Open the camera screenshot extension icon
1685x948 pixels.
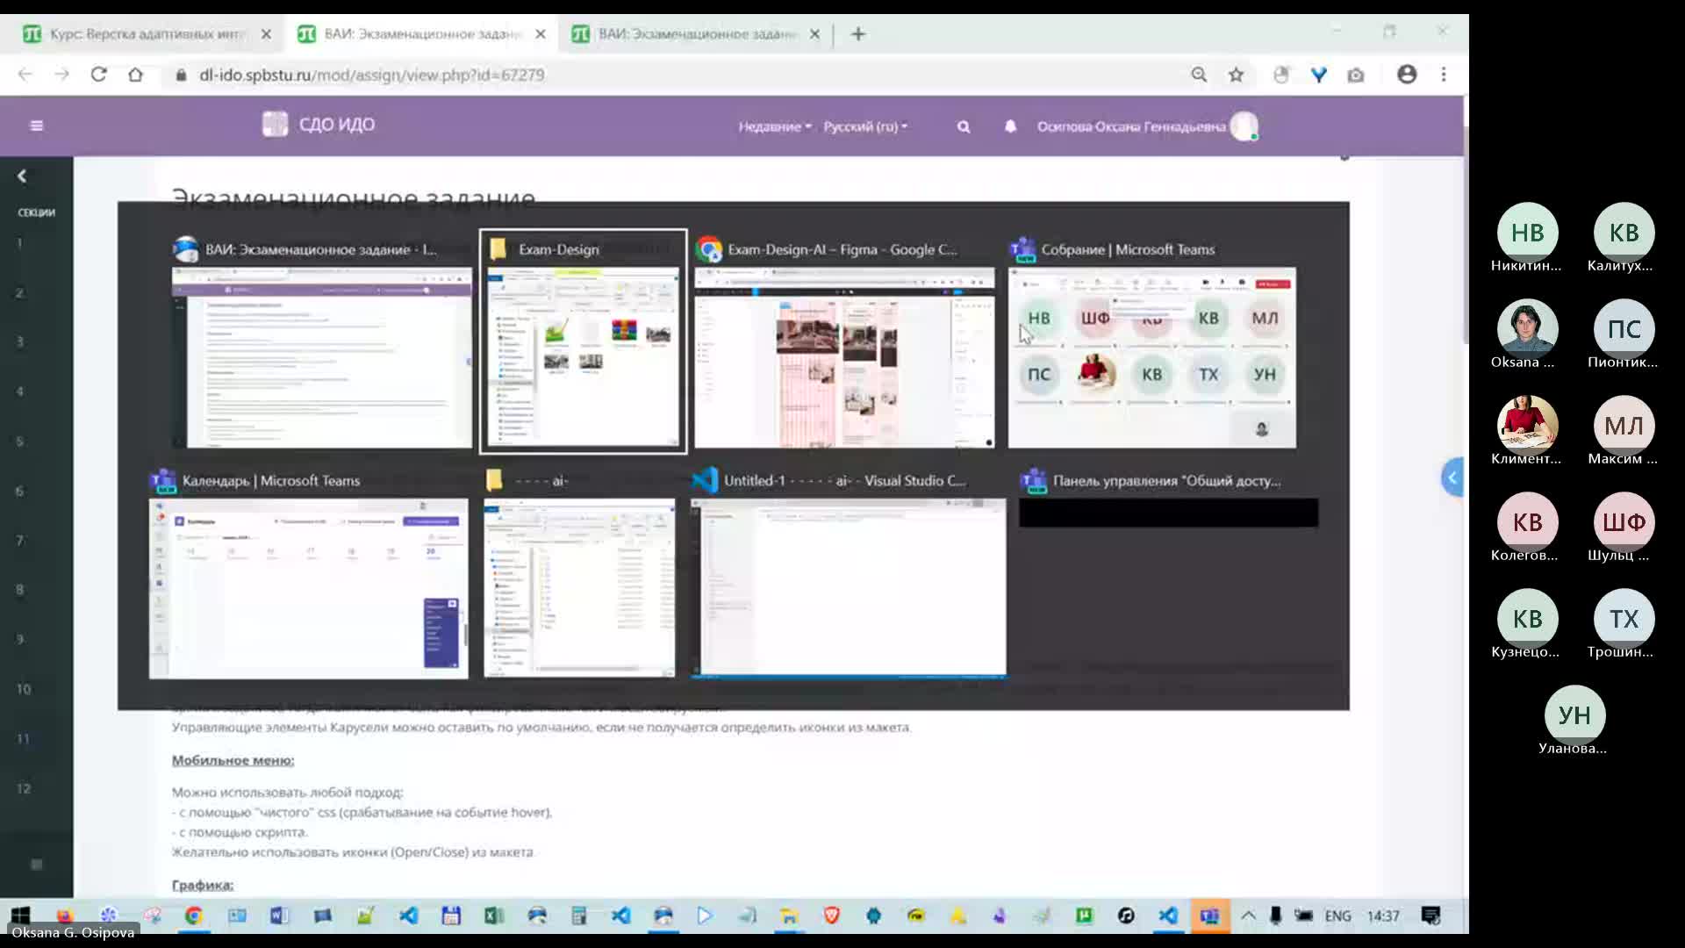1356,75
